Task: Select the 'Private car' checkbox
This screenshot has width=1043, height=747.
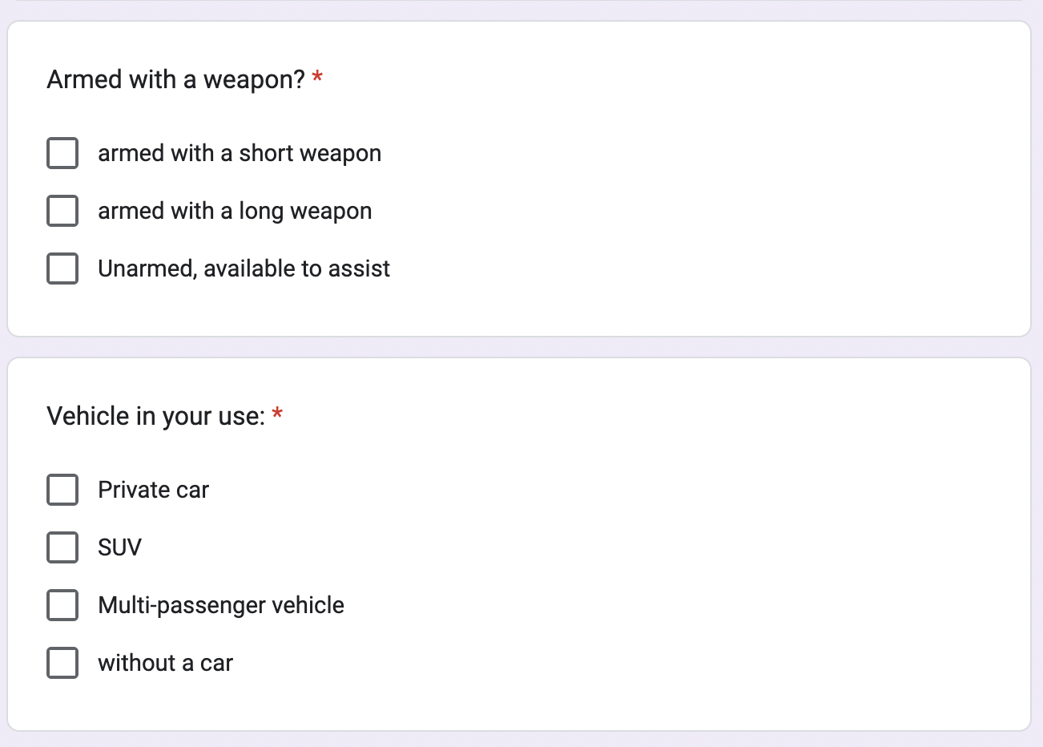Action: pyautogui.click(x=62, y=490)
